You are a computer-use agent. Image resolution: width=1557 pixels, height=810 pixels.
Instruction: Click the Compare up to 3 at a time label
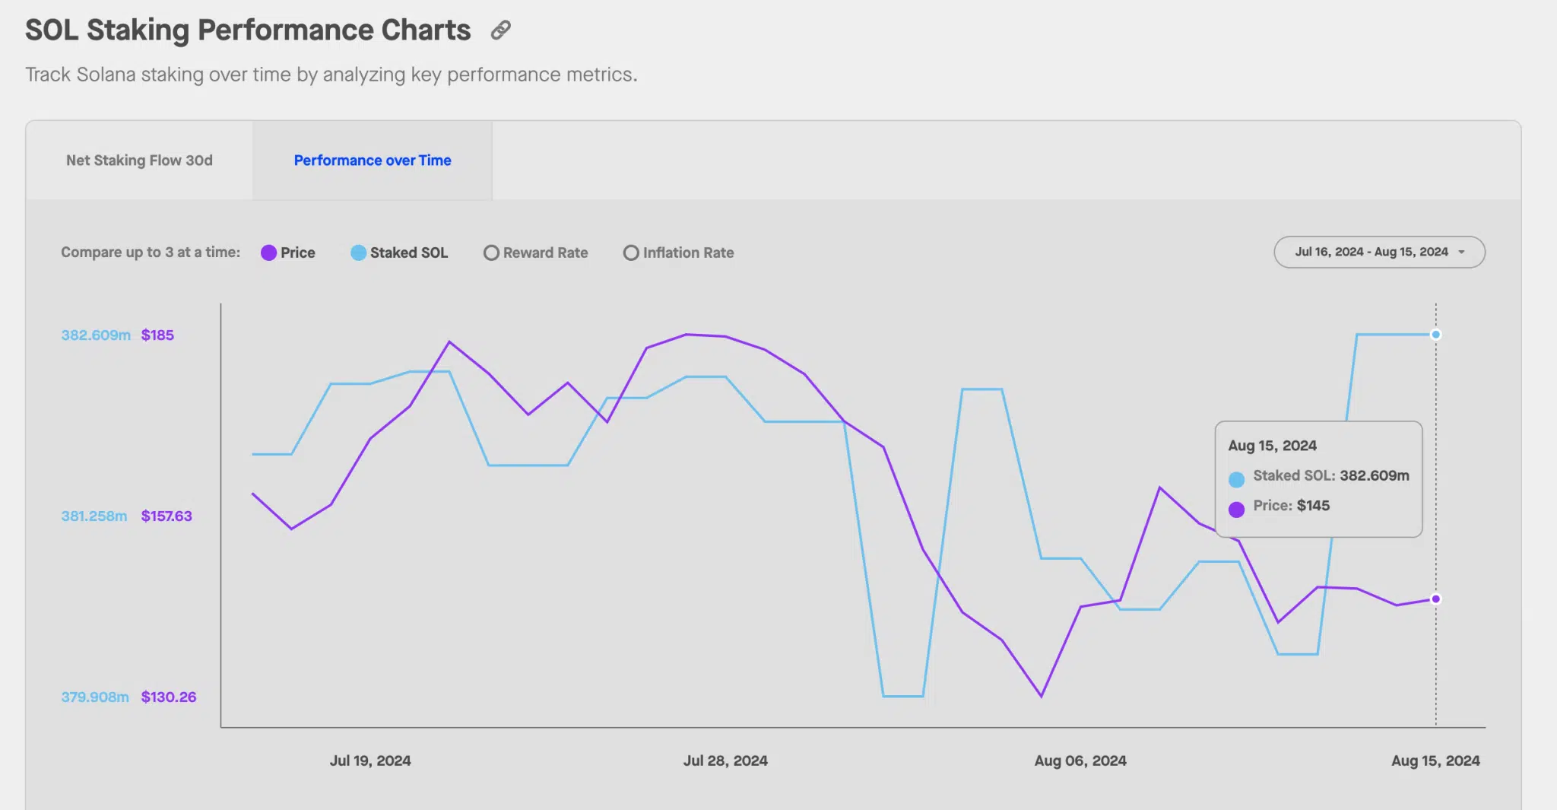tap(151, 253)
